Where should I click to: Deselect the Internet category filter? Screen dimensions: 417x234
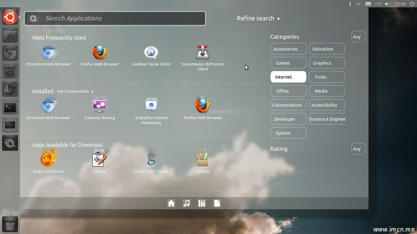(288, 77)
